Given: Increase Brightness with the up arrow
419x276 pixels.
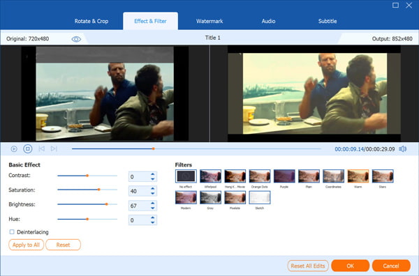Looking at the screenshot, I should tap(152, 204).
